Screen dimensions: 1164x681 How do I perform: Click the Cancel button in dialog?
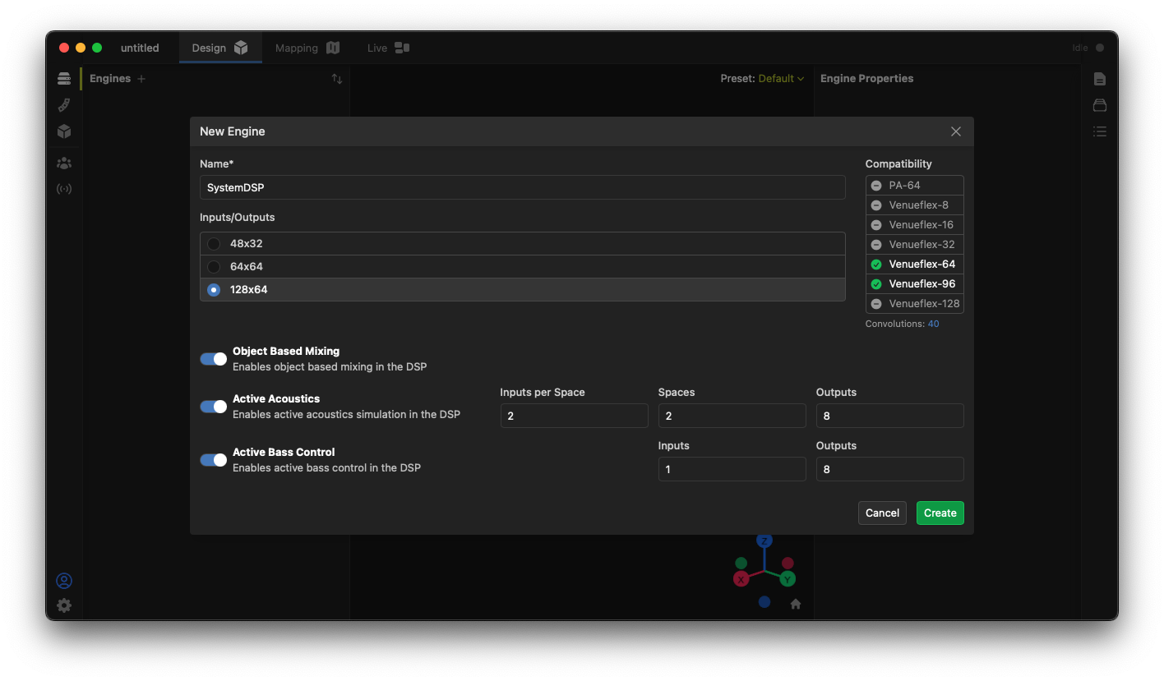[882, 513]
